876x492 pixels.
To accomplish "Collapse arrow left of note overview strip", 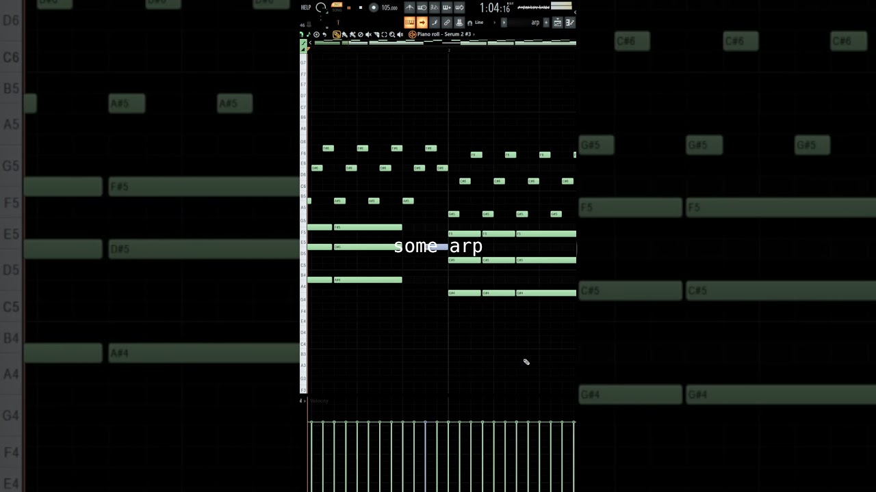I will point(311,42).
